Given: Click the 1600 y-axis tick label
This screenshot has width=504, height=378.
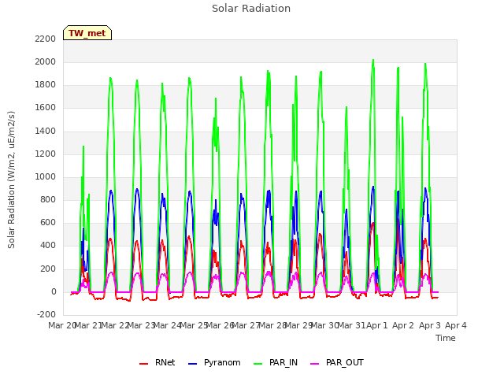Looking at the screenshot, I should pyautogui.click(x=46, y=108).
